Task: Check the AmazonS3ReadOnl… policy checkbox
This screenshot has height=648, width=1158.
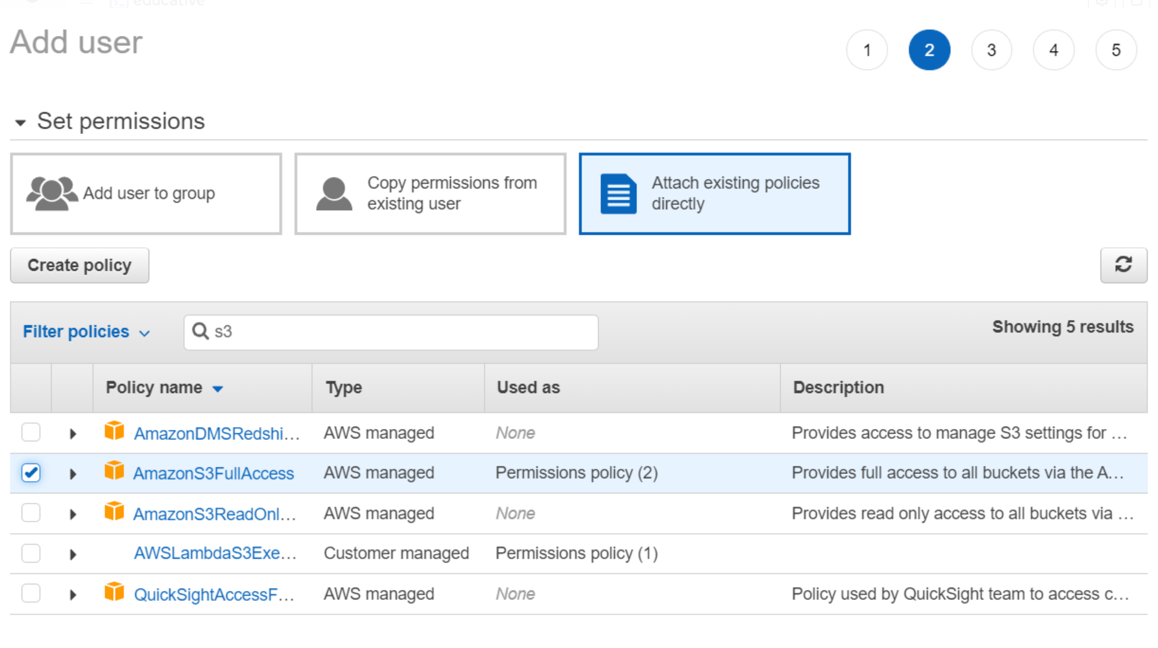Action: coord(31,513)
